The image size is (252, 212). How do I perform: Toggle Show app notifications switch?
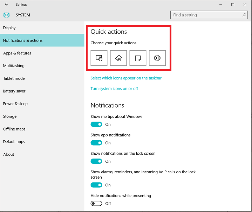pyautogui.click(x=96, y=143)
